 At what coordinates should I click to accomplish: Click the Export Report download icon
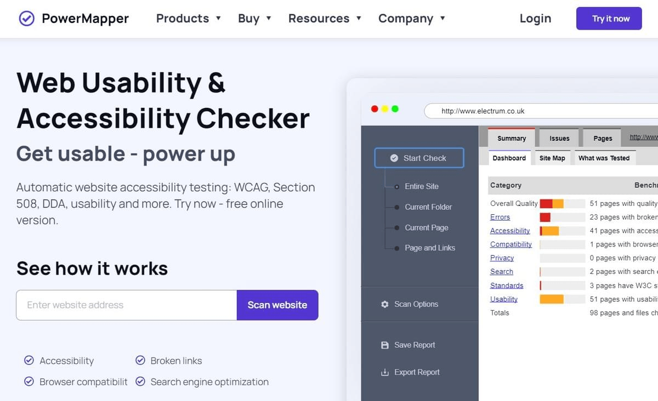click(x=385, y=372)
